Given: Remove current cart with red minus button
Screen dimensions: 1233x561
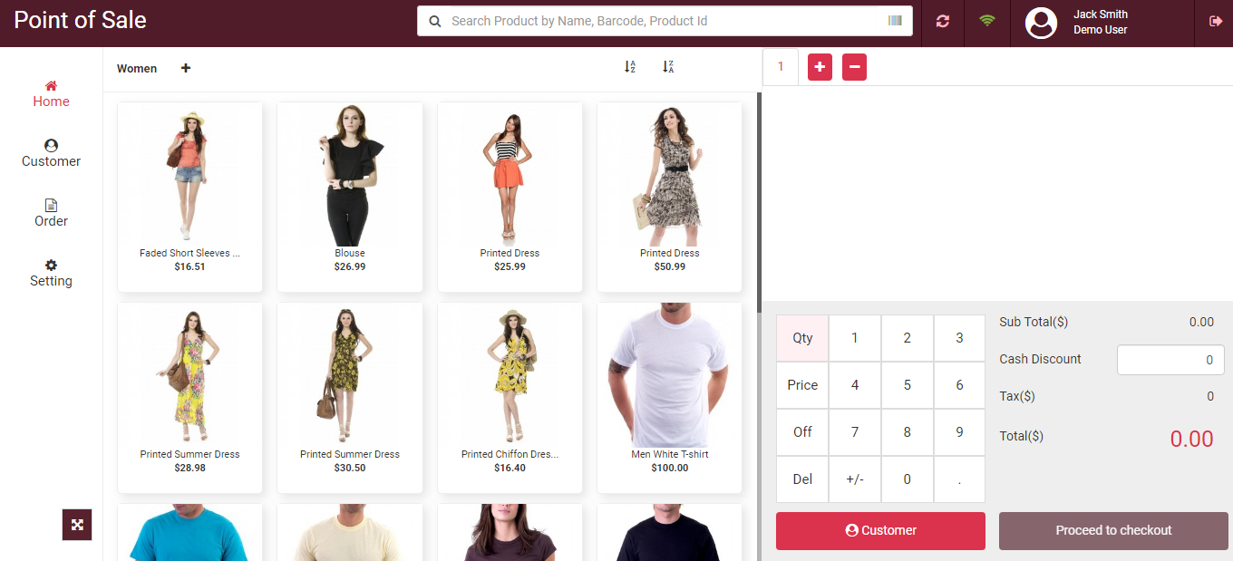Looking at the screenshot, I should (854, 67).
